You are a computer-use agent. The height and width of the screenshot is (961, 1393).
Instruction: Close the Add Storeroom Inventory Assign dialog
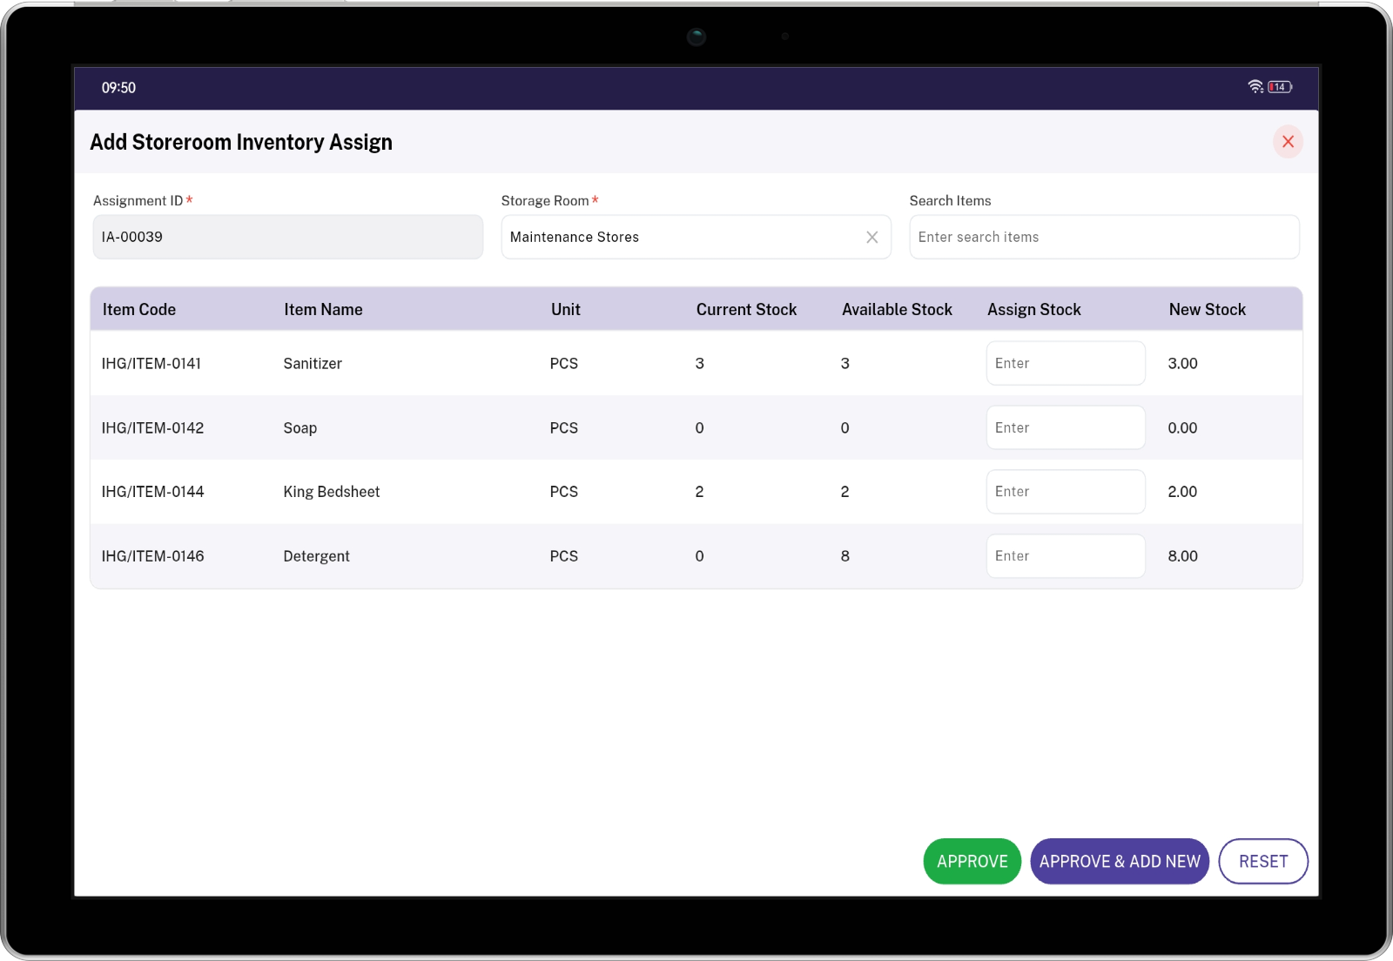(x=1288, y=142)
